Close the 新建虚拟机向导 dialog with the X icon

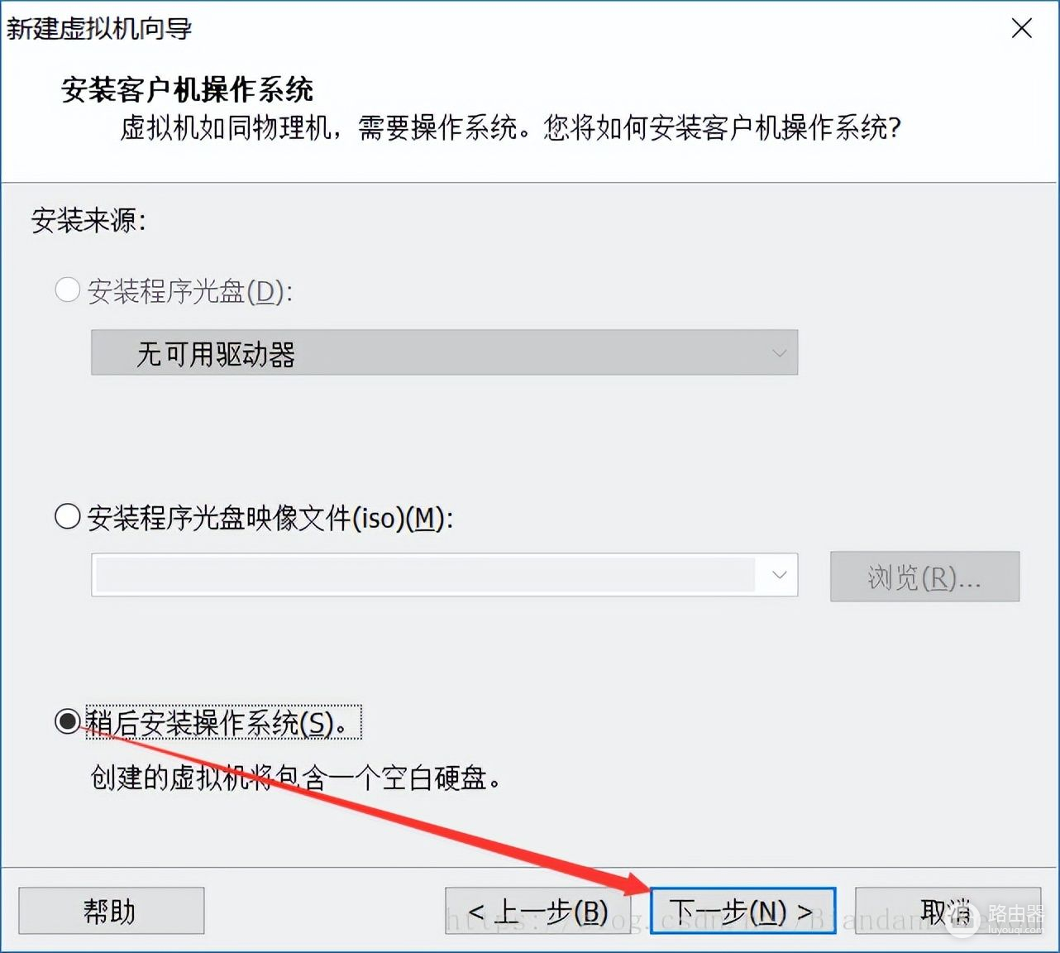tap(1022, 28)
